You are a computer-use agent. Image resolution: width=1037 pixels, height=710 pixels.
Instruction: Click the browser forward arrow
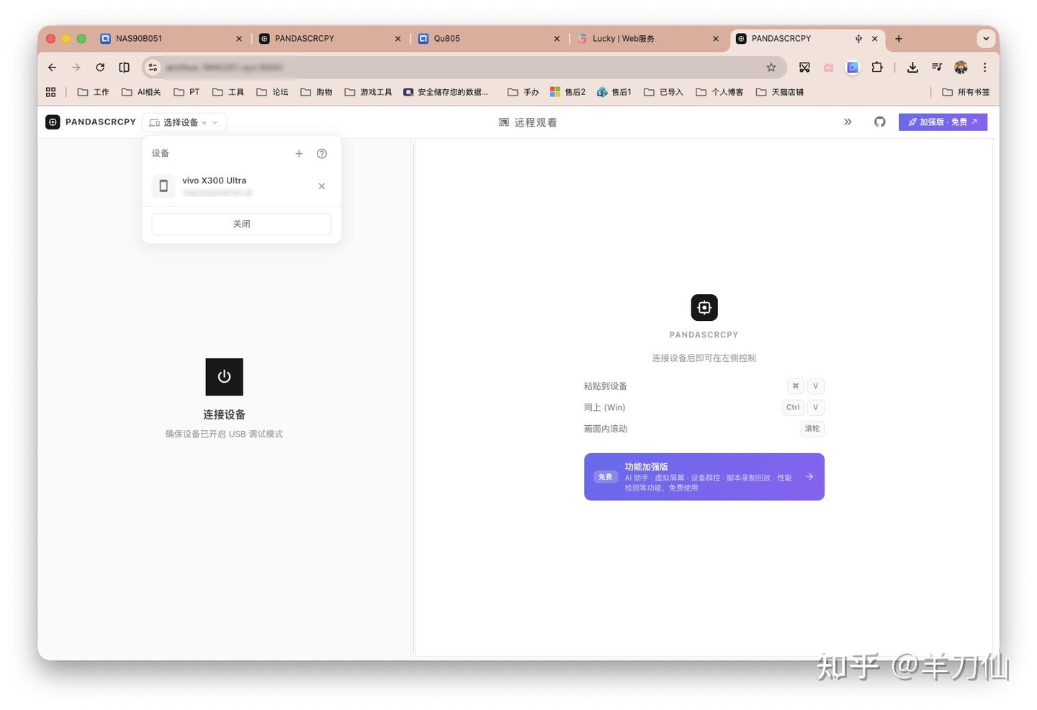pos(76,67)
